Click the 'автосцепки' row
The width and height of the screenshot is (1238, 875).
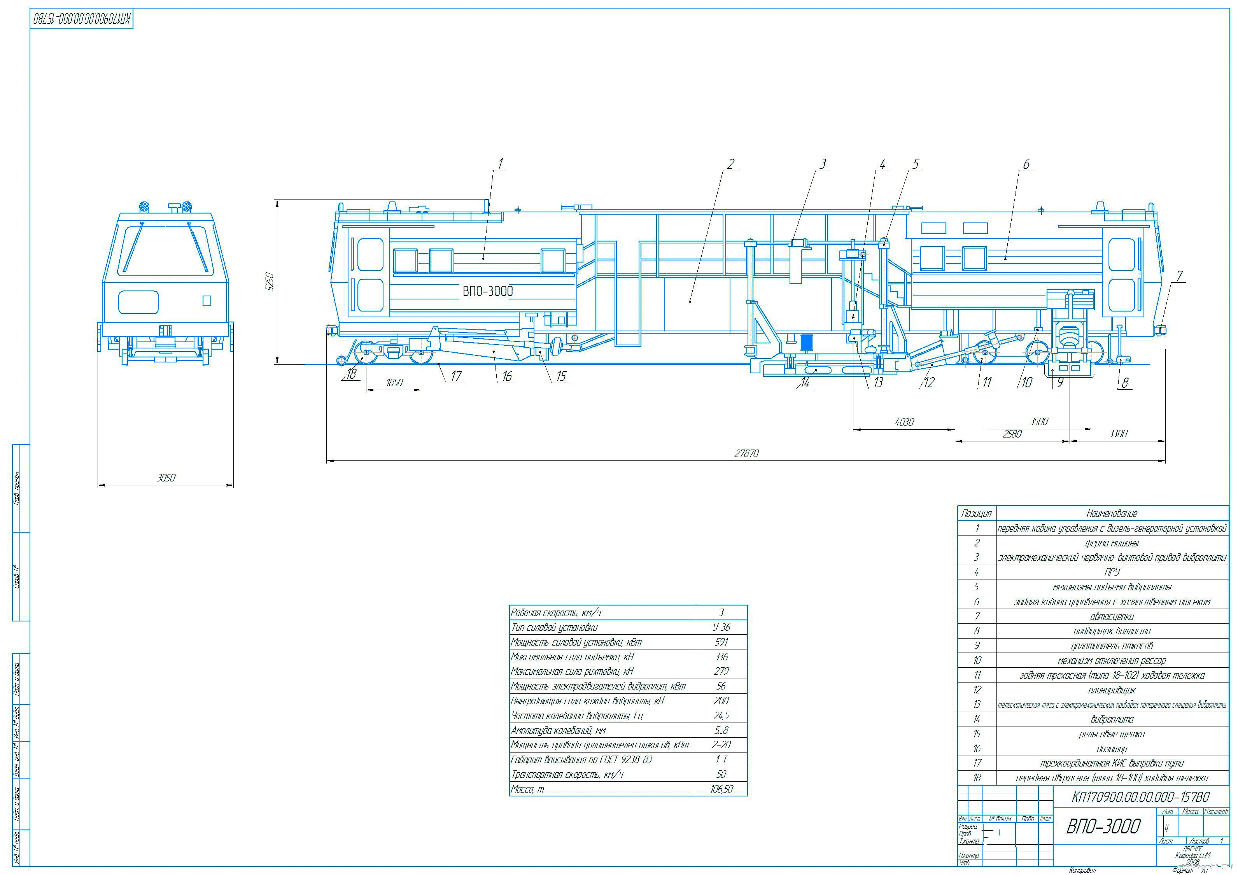tap(1112, 616)
